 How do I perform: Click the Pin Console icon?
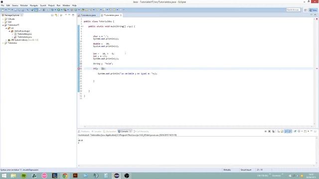pyautogui.click(x=295, y=131)
